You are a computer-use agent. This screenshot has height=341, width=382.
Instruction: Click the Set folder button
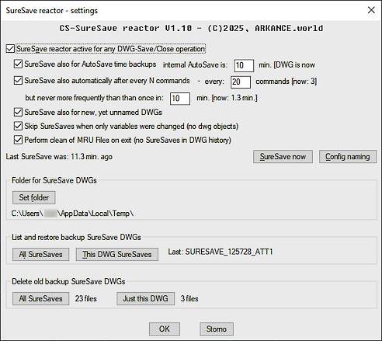34,197
